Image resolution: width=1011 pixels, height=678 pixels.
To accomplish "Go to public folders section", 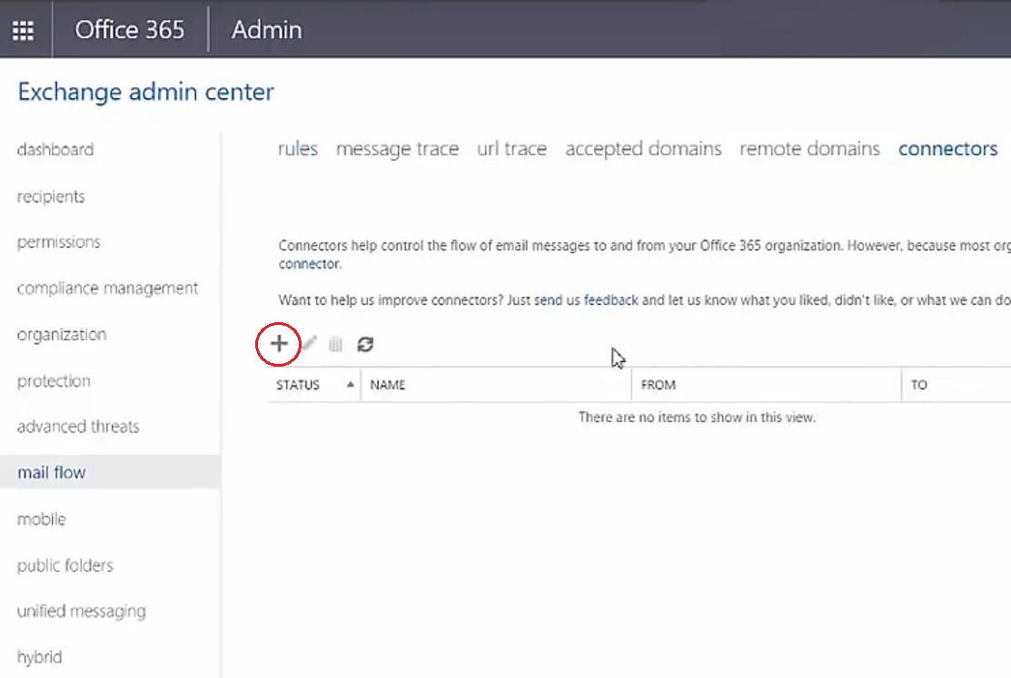I will 65,565.
